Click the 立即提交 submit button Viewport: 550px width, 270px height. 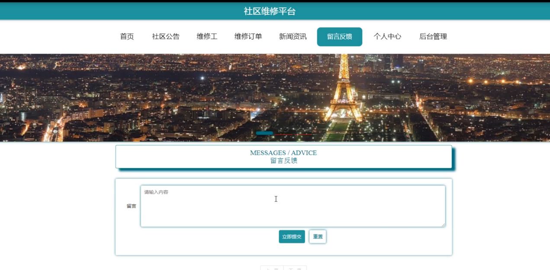coord(292,237)
